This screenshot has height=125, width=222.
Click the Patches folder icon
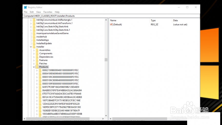37,63
